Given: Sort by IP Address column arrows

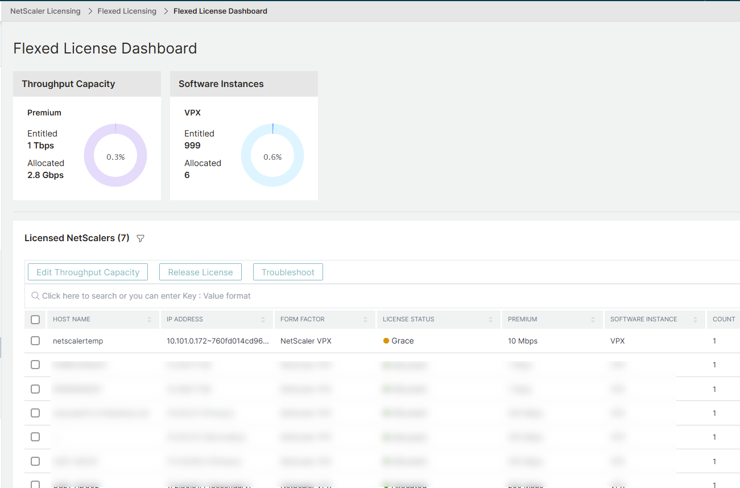Looking at the screenshot, I should 263,320.
